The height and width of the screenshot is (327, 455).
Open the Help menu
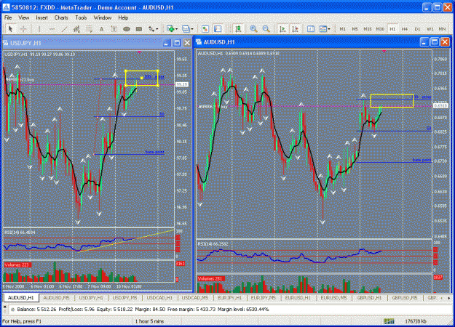pos(123,17)
